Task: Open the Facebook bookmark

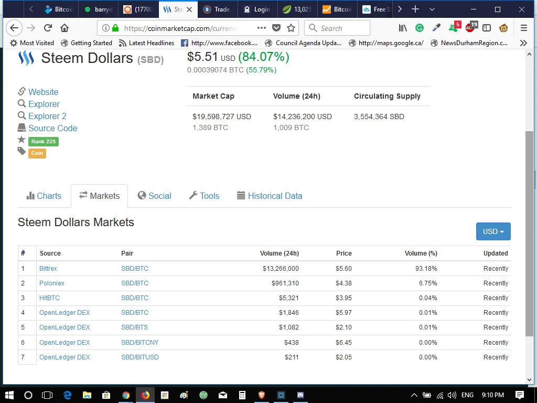Action: (219, 43)
